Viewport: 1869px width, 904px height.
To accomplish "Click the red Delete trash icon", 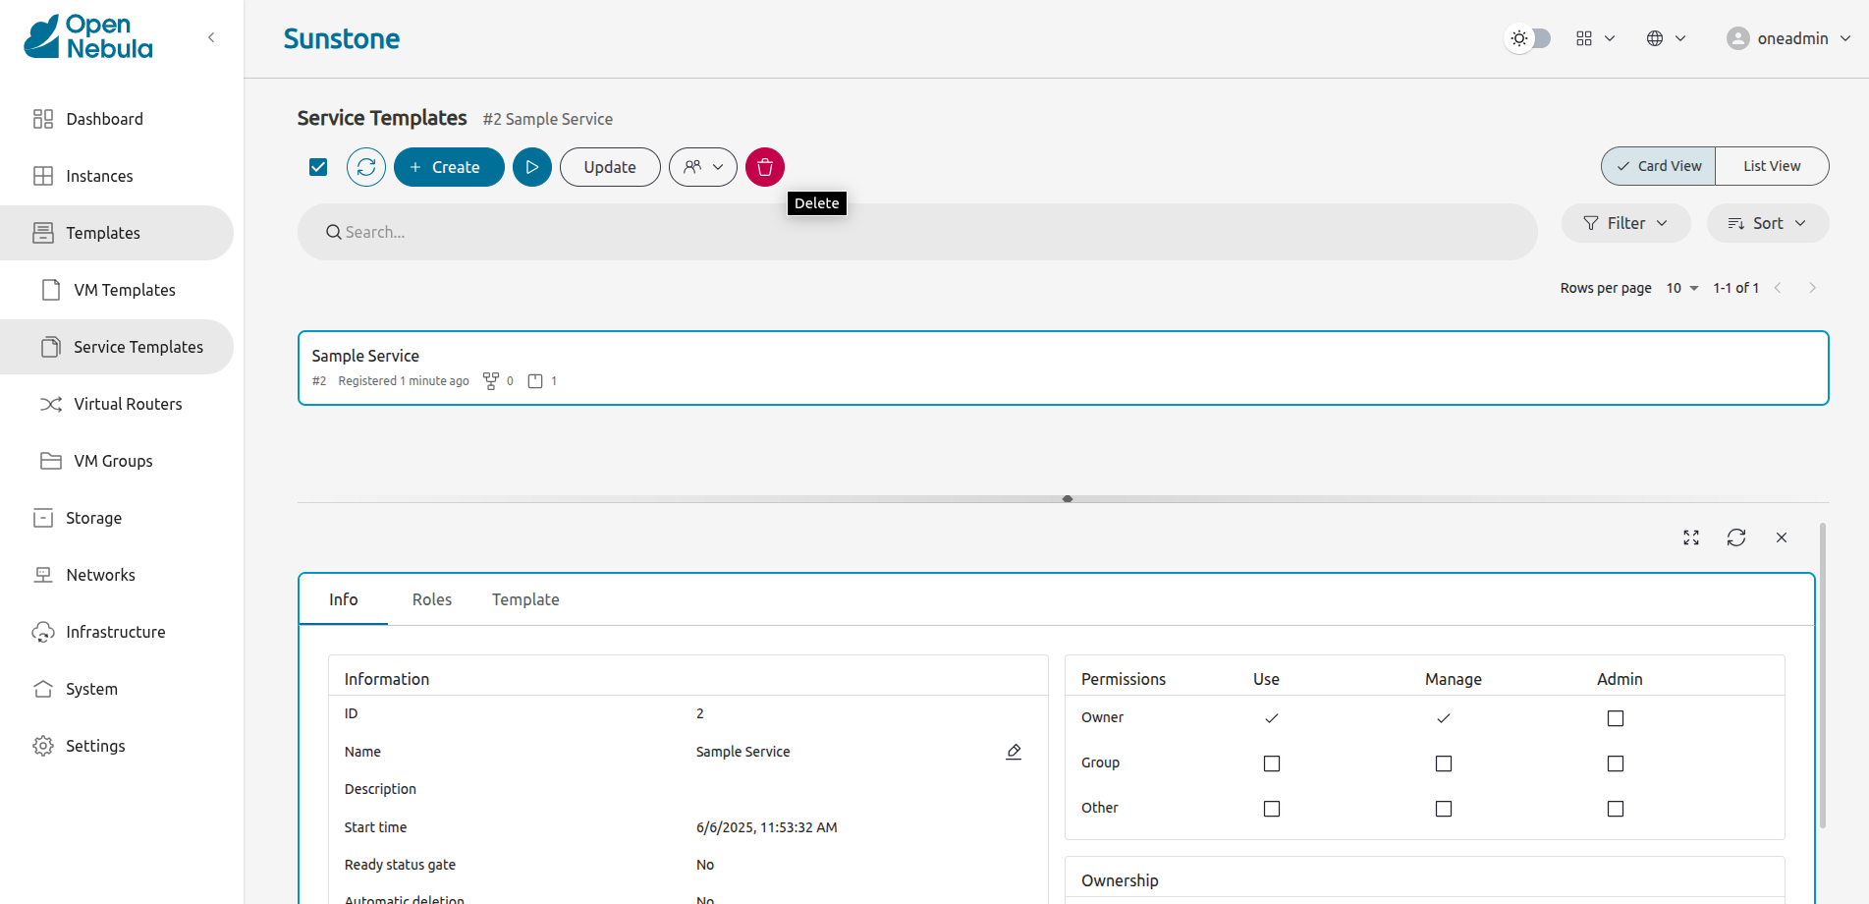I will click(764, 167).
